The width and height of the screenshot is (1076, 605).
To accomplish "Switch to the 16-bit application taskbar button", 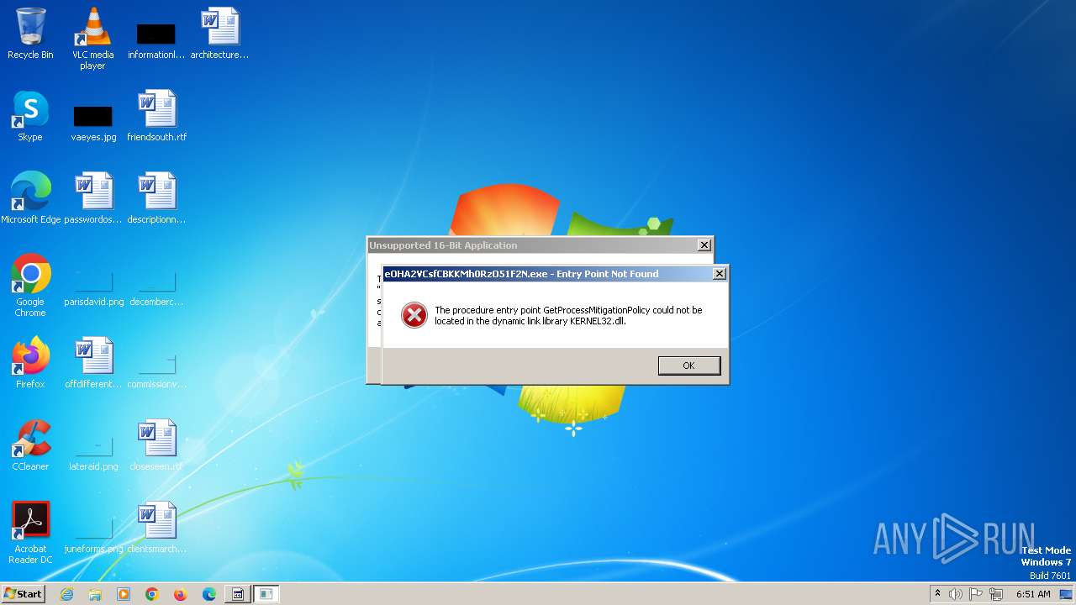I will click(238, 594).
